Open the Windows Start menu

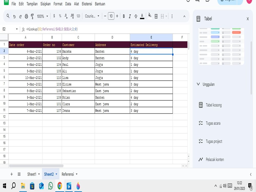tap(5, 186)
